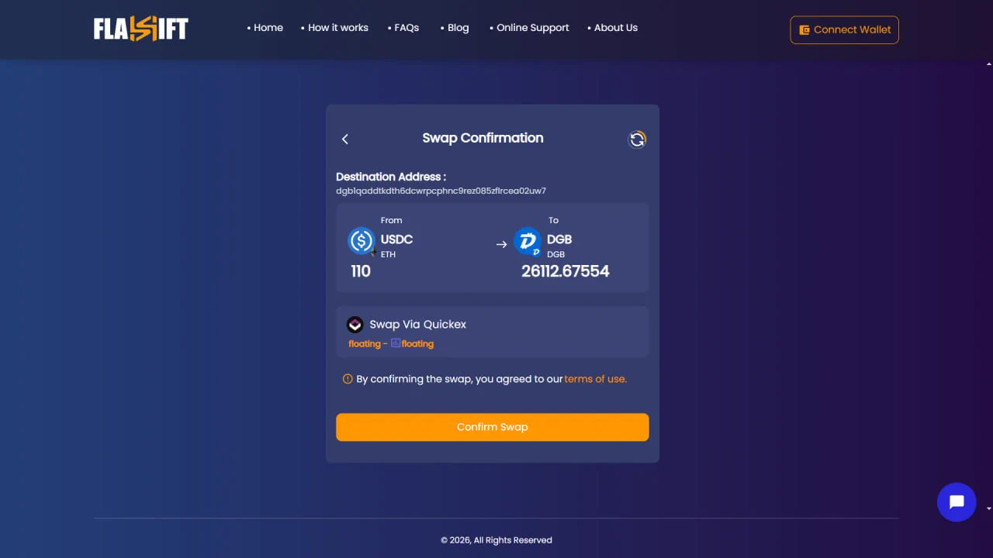The width and height of the screenshot is (993, 558).
Task: Click the DigiByte DGB coin icon
Action: tap(528, 242)
